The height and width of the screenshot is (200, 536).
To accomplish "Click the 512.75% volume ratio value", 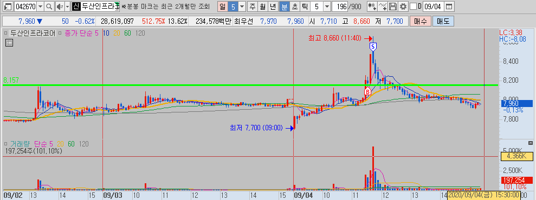I will coord(153,21).
